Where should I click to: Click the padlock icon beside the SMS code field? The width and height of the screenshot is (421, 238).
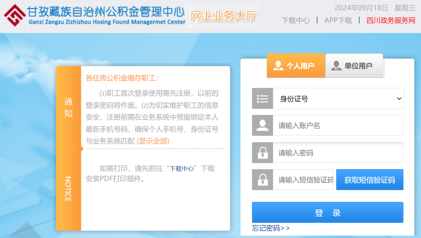(x=262, y=179)
